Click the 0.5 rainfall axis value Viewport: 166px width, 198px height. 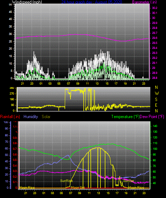pyautogui.click(x=15, y=160)
